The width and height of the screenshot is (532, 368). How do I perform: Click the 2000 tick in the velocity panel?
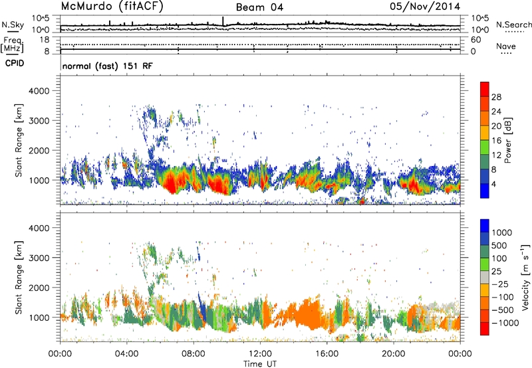(39, 288)
